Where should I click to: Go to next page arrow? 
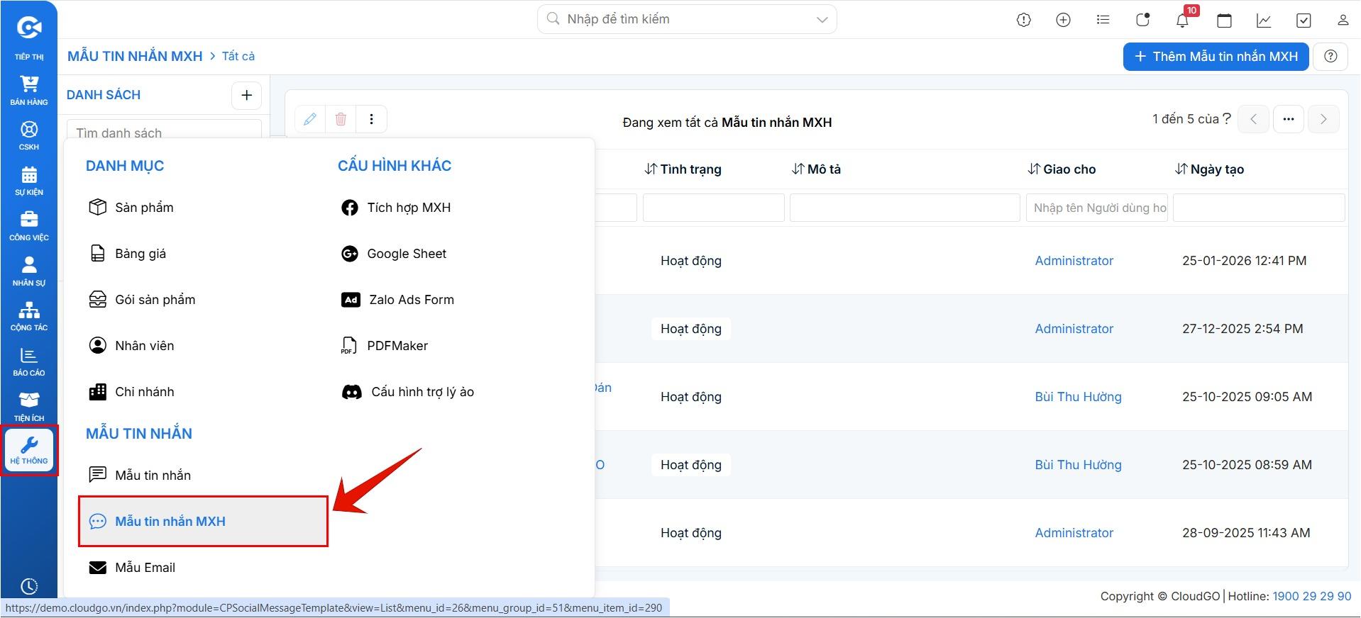pos(1323,119)
